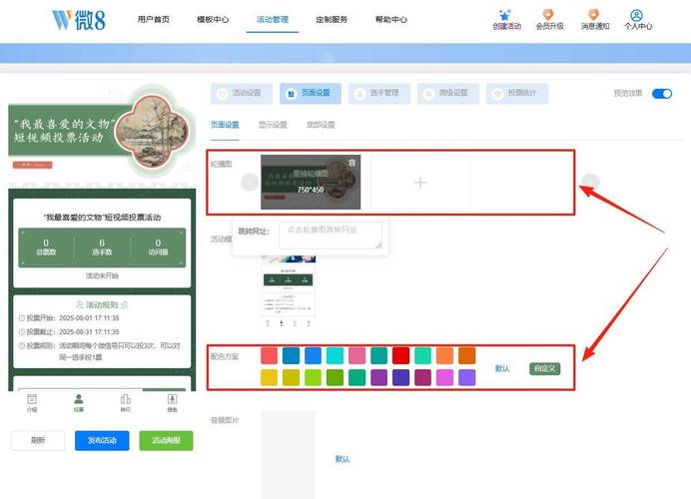Viewport: 691px width, 499px height.
Task: Pick the yellow swatch starting bottom row
Action: [269, 377]
